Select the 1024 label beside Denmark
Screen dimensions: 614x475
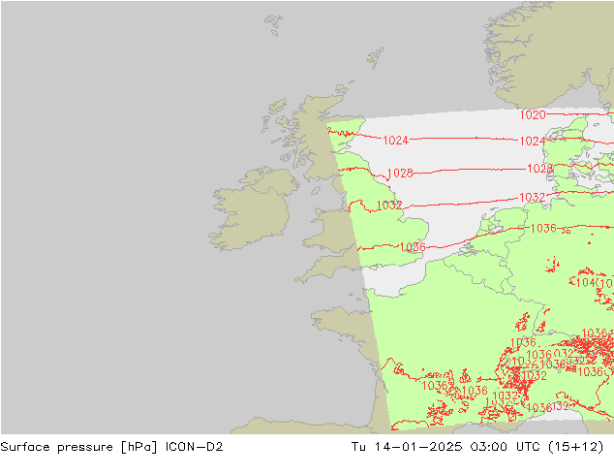(x=532, y=141)
